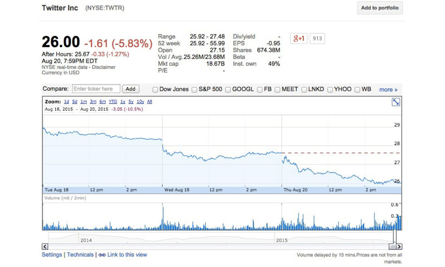Open the Technicals link
Screen dimensions: 445x267
(80, 255)
